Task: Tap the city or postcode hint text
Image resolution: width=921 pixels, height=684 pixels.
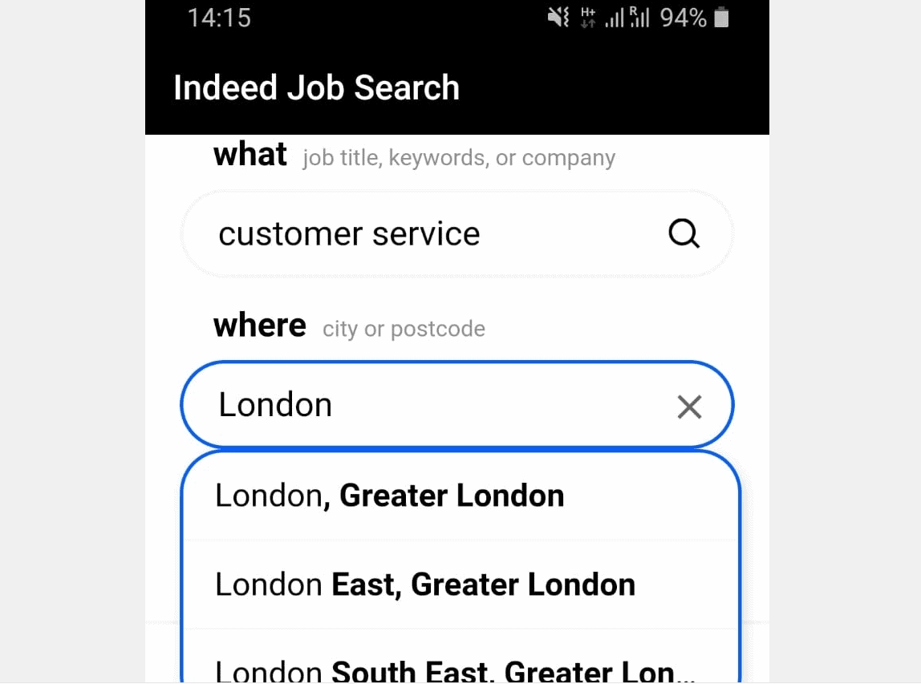Action: [x=404, y=328]
